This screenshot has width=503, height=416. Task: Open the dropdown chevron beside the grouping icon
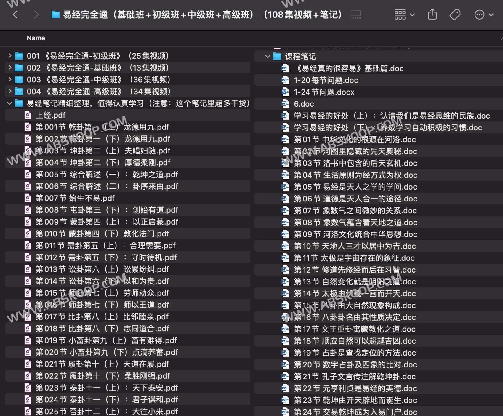coord(412,14)
